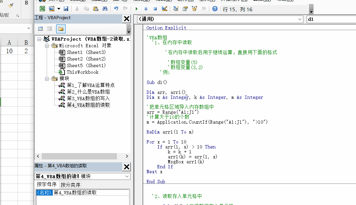This screenshot has width=356, height=205.
Task: Close the 工程 - VBAProject pane
Action: 127,19
